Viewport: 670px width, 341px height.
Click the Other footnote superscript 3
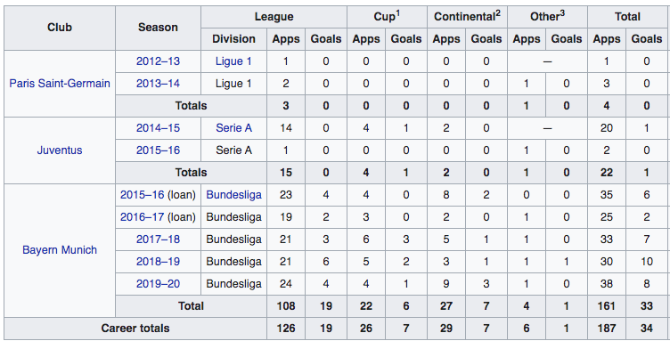[562, 13]
